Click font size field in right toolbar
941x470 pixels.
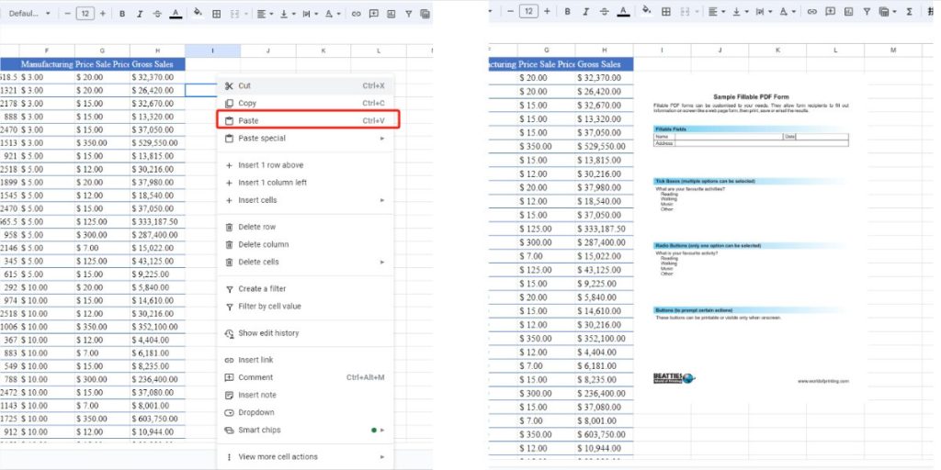pos(528,11)
